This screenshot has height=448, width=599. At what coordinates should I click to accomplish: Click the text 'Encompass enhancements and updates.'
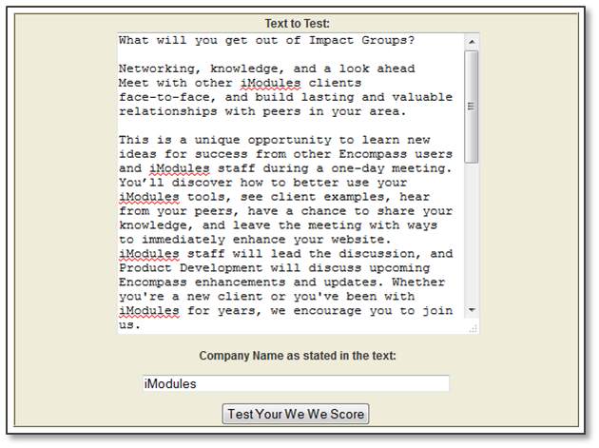[251, 282]
